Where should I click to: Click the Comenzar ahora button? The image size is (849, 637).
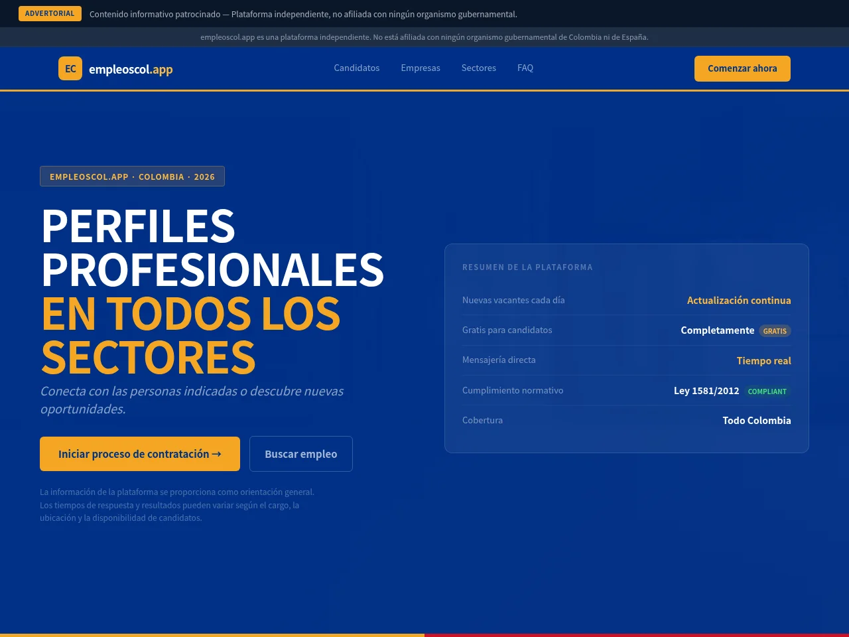[742, 68]
